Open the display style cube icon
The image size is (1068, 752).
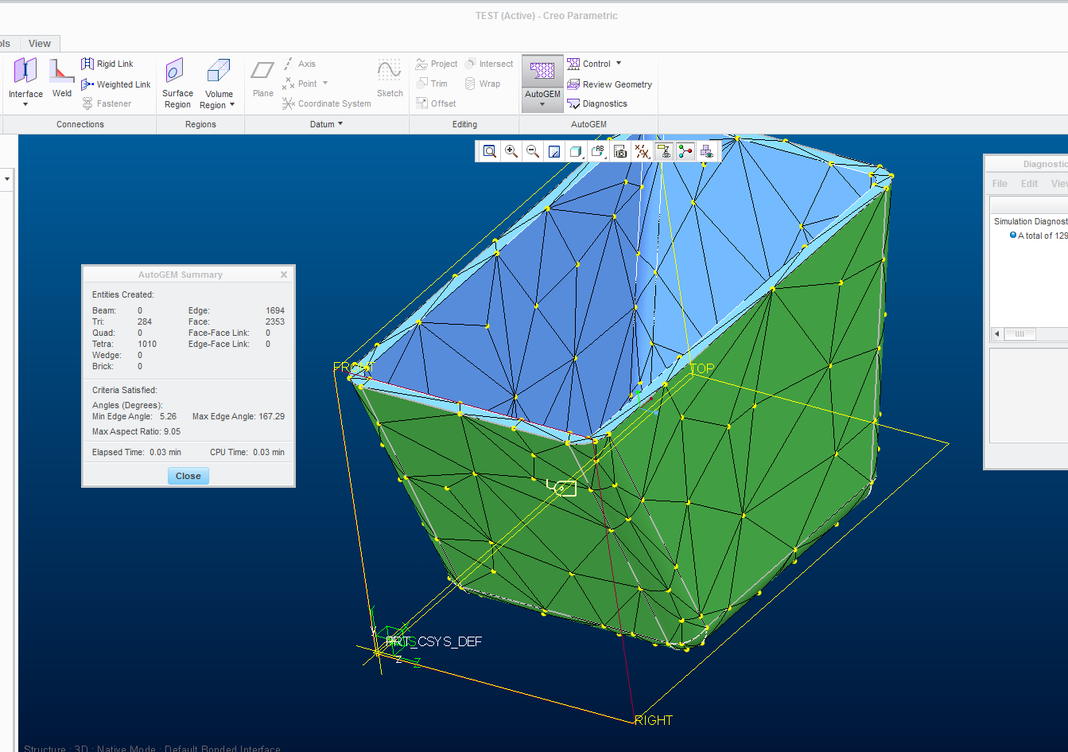[577, 151]
